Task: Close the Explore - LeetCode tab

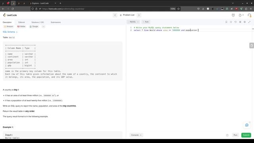Action: click(x=56, y=3)
